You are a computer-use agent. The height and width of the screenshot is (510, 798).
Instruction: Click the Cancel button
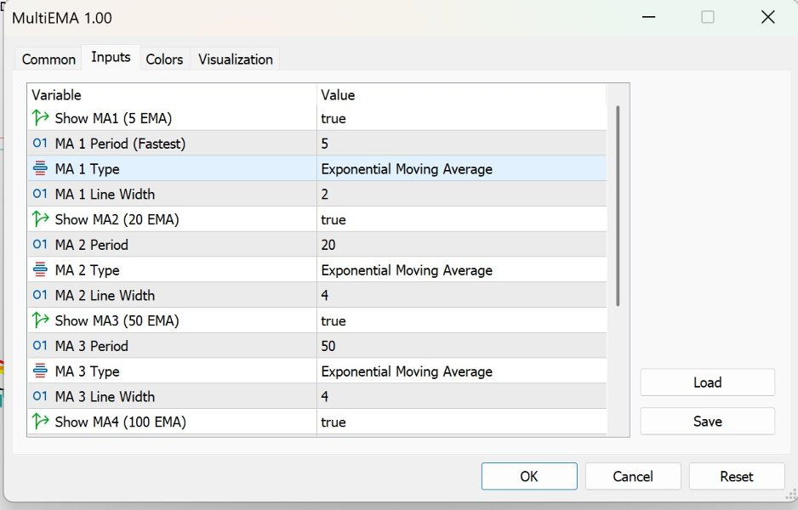coord(633,477)
